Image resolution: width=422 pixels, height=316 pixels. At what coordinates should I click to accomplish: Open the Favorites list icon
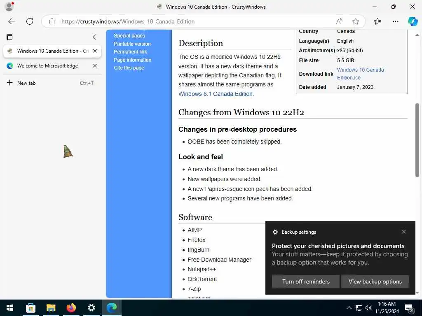pos(377,21)
